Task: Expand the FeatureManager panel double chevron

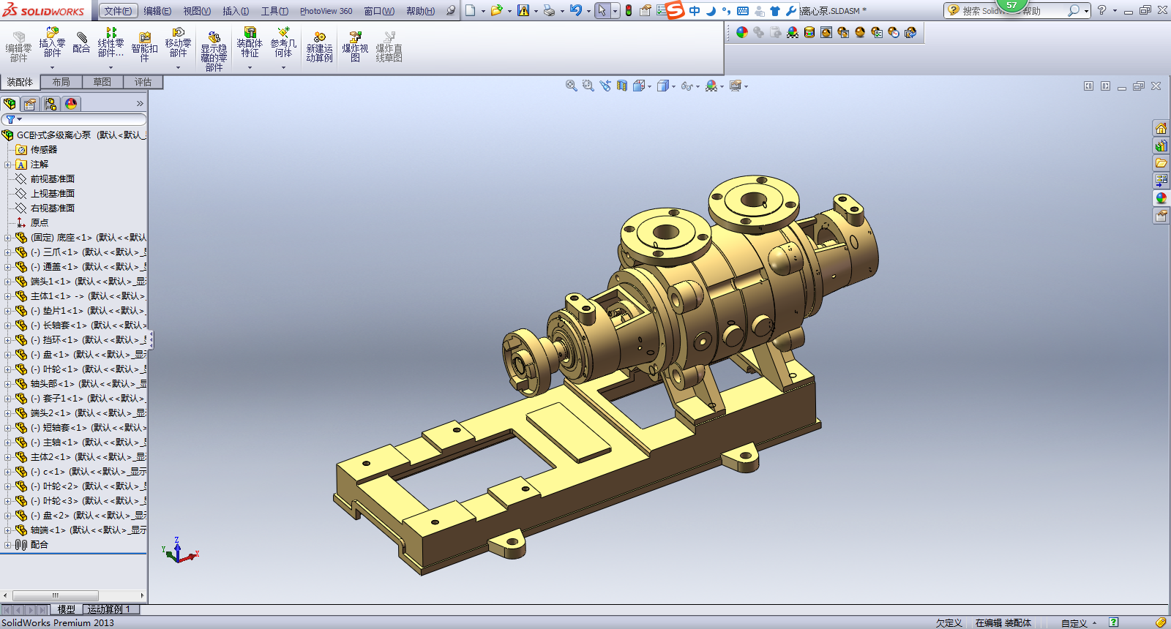Action: click(140, 104)
